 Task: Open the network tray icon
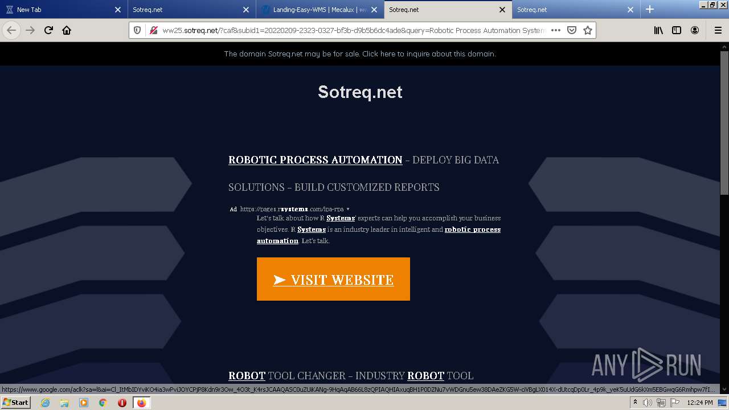click(x=661, y=403)
